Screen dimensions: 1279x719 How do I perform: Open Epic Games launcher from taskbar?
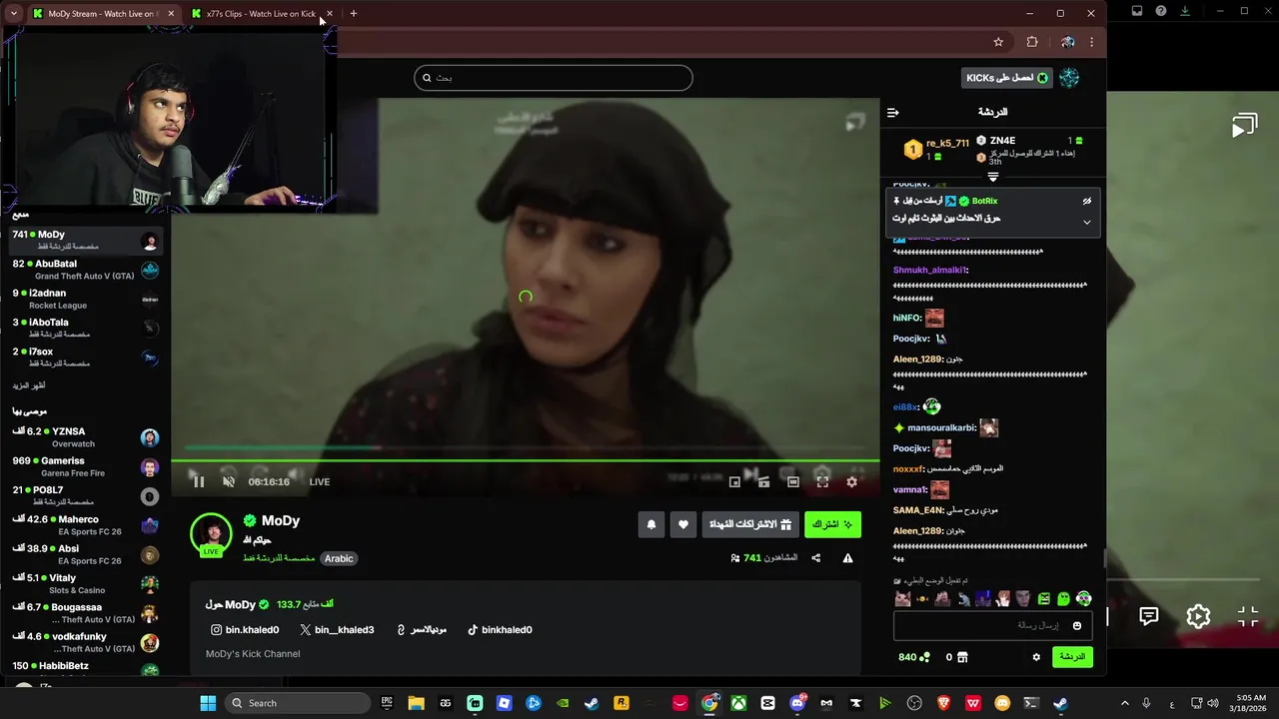[387, 703]
